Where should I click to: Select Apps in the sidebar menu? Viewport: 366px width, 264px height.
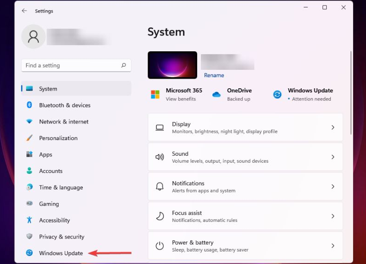point(46,155)
